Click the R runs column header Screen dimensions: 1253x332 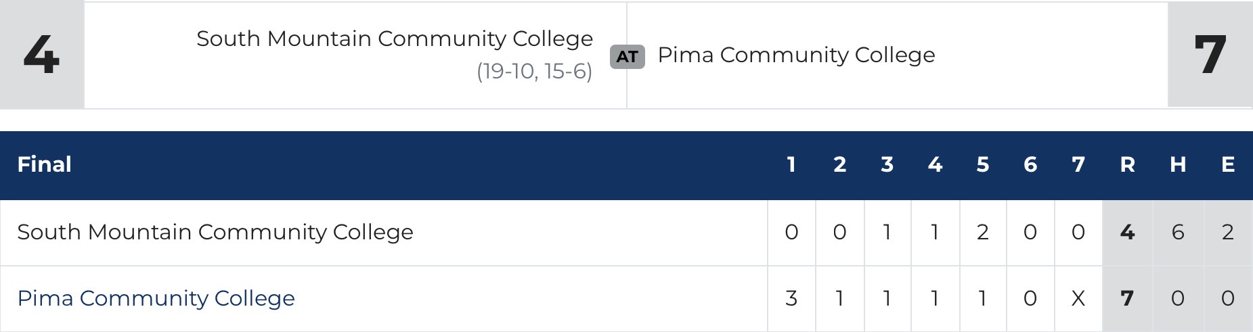(x=1127, y=164)
